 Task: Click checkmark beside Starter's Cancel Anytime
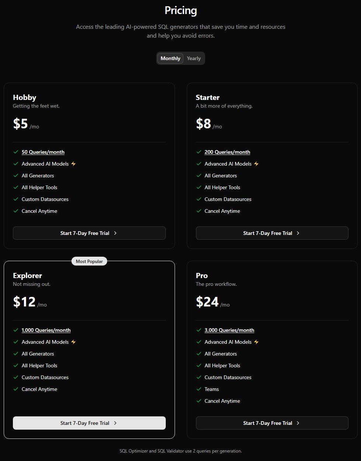point(199,211)
